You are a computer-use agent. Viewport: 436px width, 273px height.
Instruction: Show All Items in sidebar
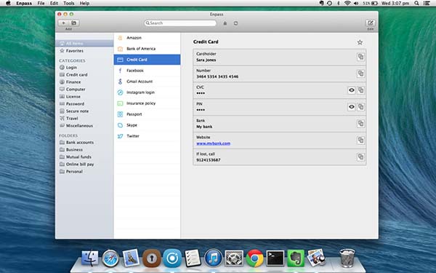pyautogui.click(x=84, y=44)
